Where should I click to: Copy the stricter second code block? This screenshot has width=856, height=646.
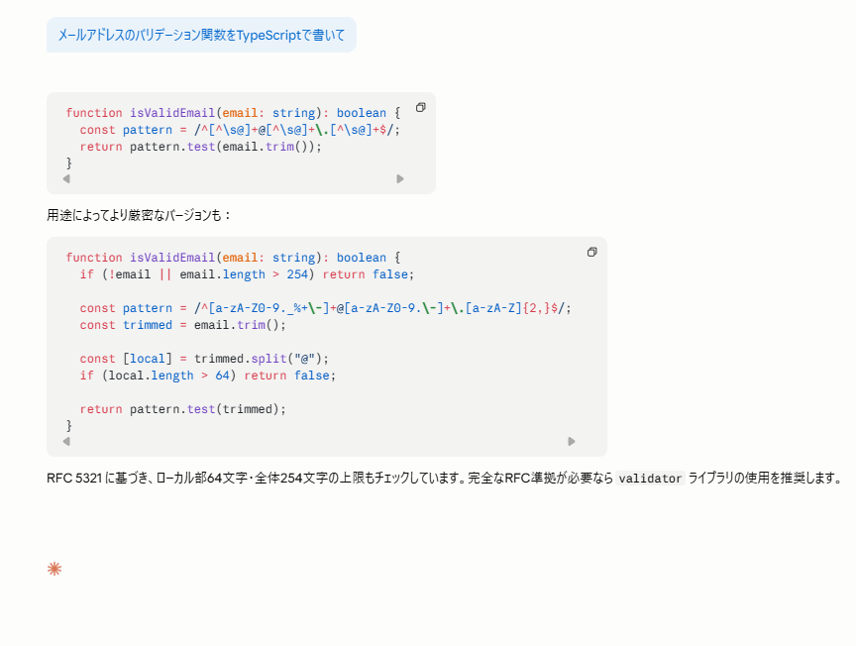(x=591, y=252)
